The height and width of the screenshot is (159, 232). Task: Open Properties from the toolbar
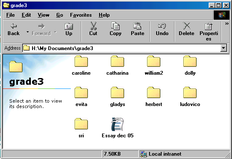coord(209,31)
